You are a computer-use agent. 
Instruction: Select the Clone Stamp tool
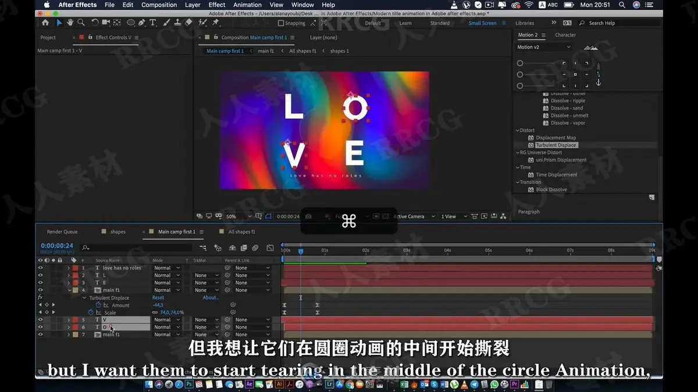(177, 23)
